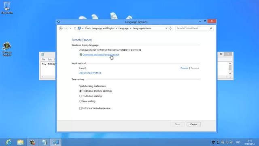Open the volume control in the tray
This screenshot has width=259, height=146.
click(x=231, y=142)
